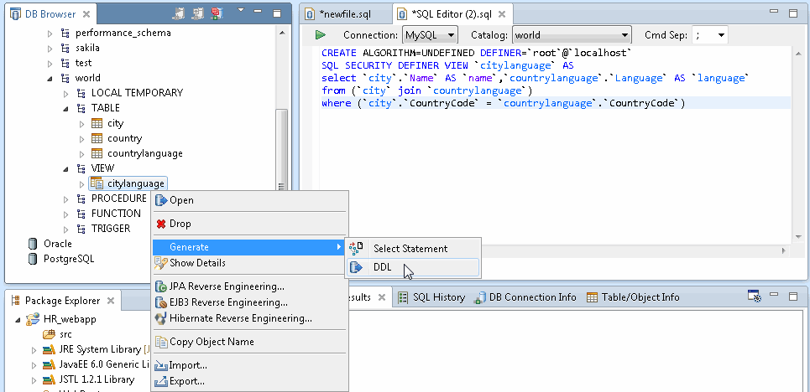Screen dimensions: 810x392
Task: Select the DDL submenu item
Action: 383,267
